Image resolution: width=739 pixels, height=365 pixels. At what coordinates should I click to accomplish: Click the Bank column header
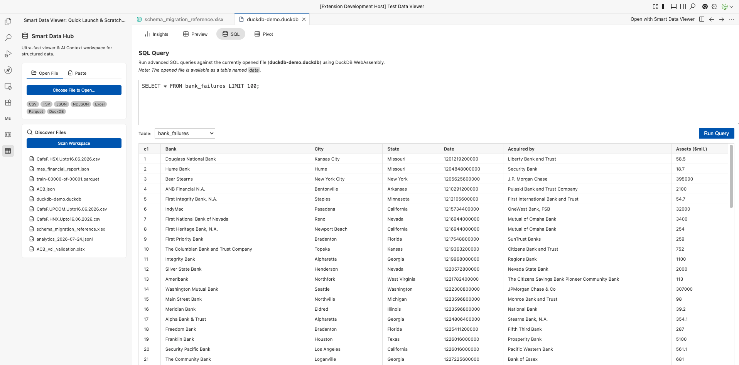(x=235, y=149)
